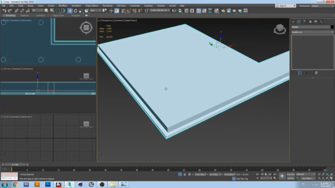Viewport: 335px width, 188px height.
Task: Open the key mode 'Selected' dropdown
Action: pyautogui.click(x=305, y=174)
